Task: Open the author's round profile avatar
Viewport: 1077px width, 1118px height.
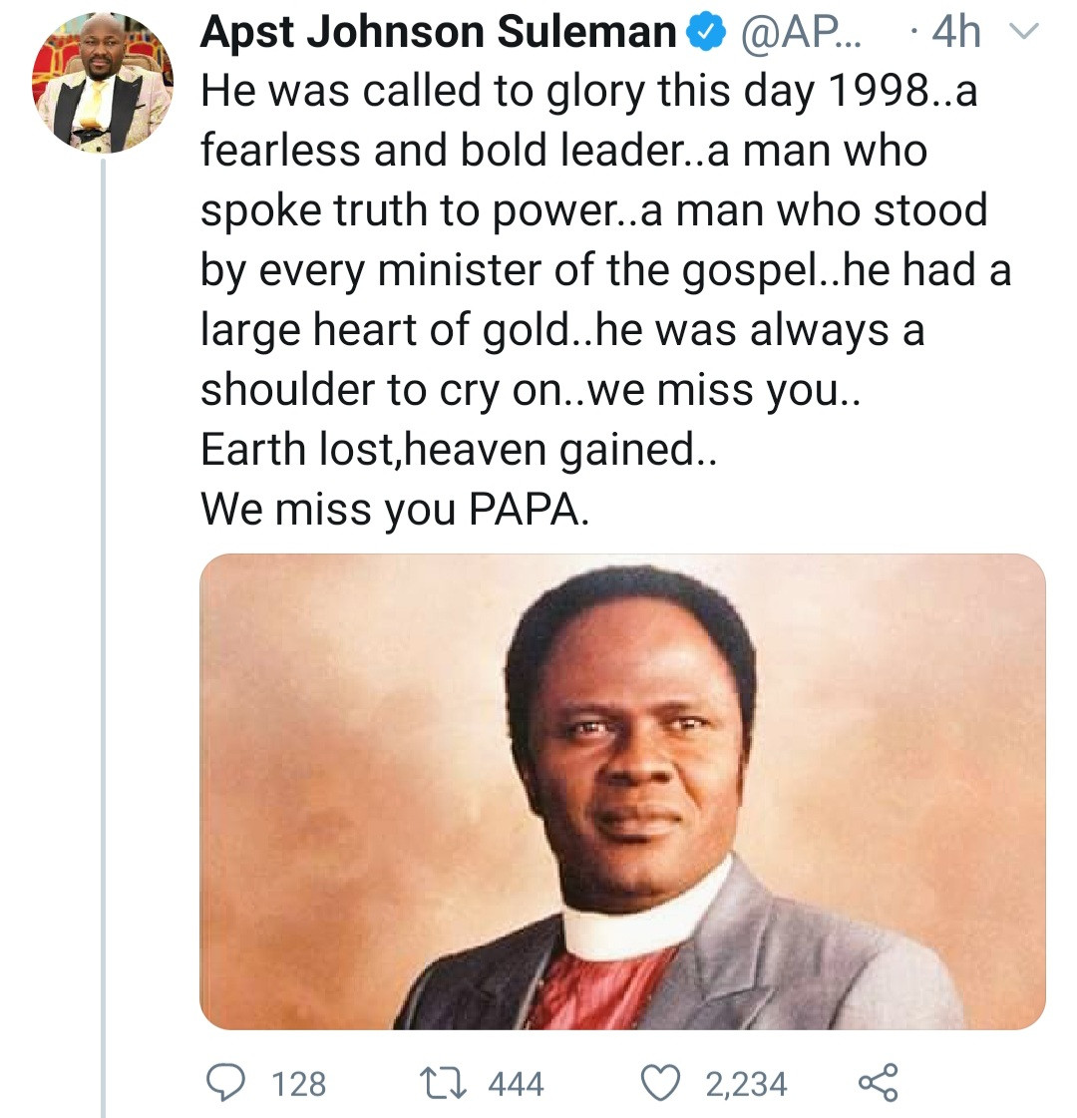Action: point(103,82)
